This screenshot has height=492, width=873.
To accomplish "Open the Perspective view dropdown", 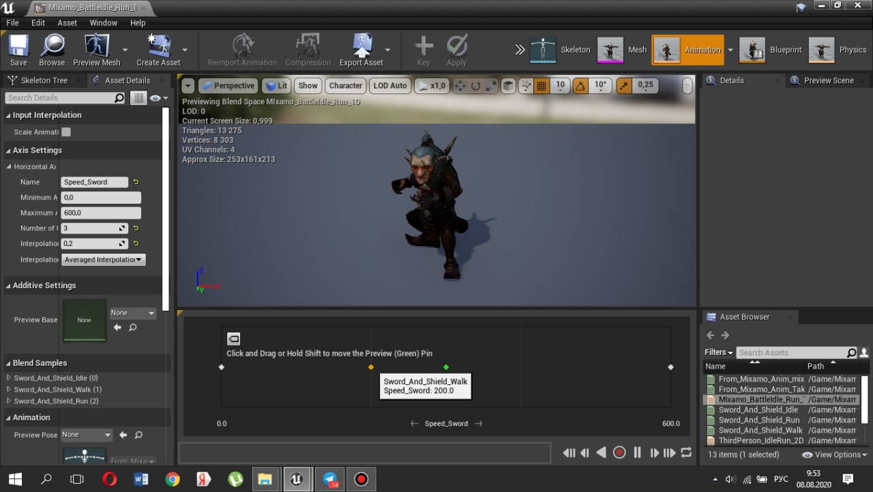I will [x=228, y=86].
